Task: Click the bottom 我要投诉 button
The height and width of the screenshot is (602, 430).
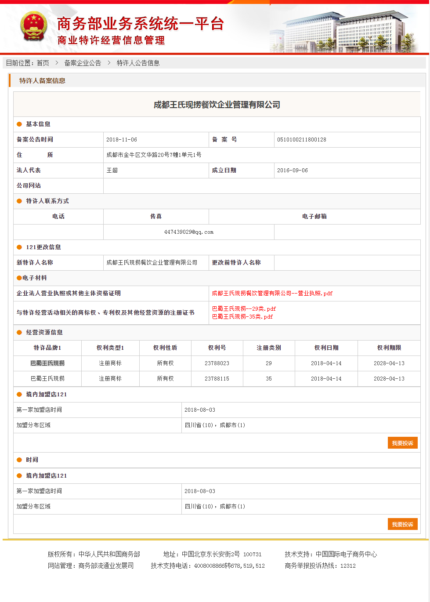Action: point(402,524)
